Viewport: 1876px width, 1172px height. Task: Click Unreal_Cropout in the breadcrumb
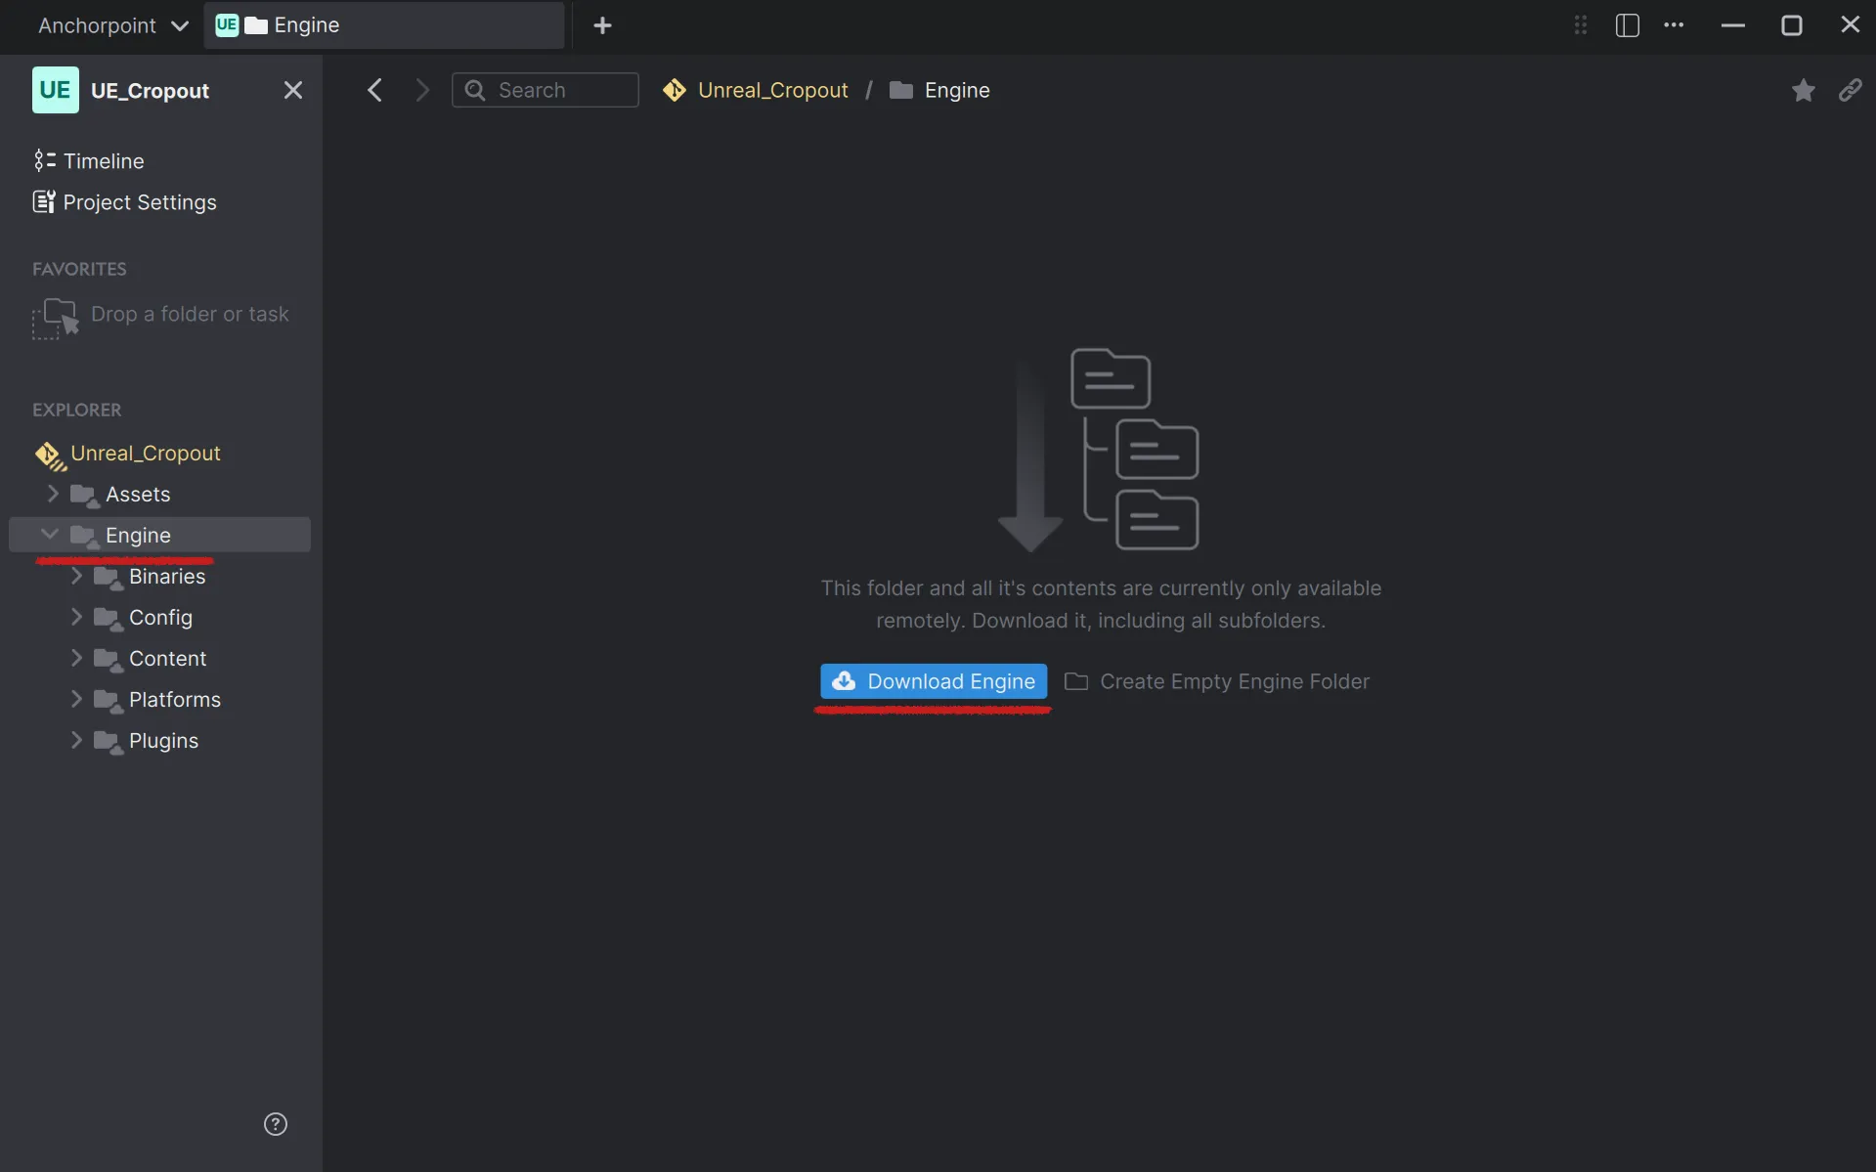click(x=774, y=90)
